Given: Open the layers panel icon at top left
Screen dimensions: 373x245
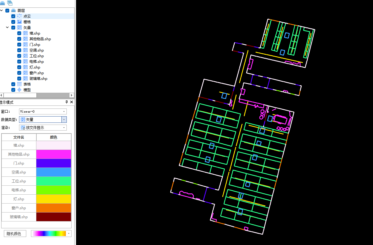Looking at the screenshot, I should pos(2,3).
